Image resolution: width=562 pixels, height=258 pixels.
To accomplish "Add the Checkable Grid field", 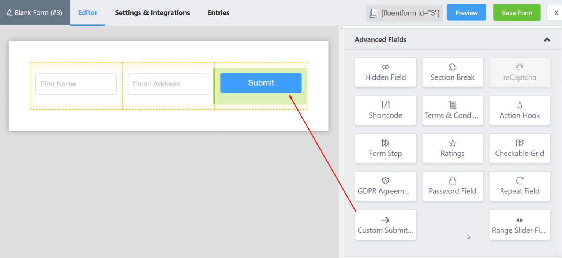I will [520, 148].
